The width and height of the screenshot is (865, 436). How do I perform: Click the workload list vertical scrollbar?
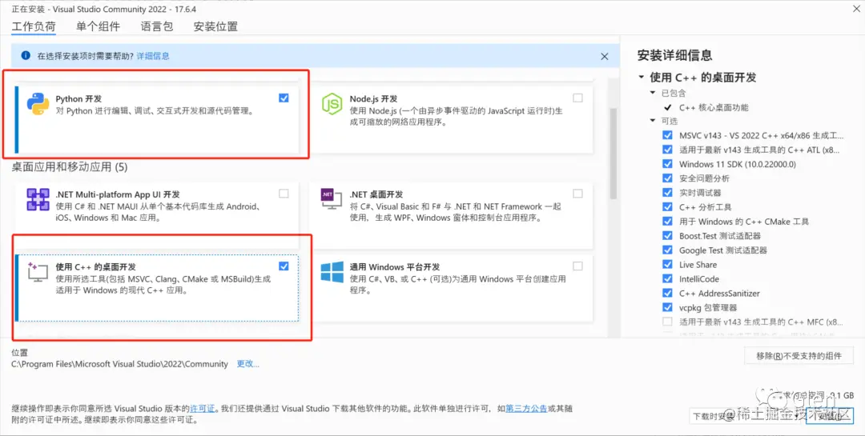[613, 153]
